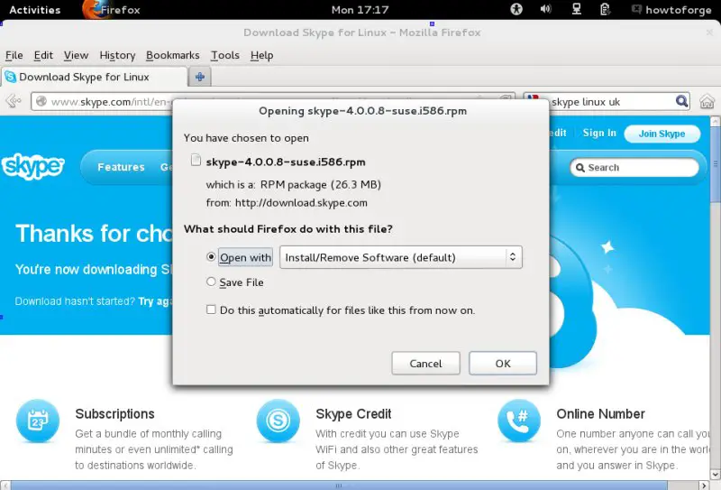Open the howtoforge user menu
The image size is (721, 490).
click(x=671, y=10)
